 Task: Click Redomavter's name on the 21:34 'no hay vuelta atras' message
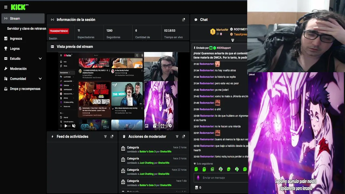pyautogui.click(x=207, y=70)
